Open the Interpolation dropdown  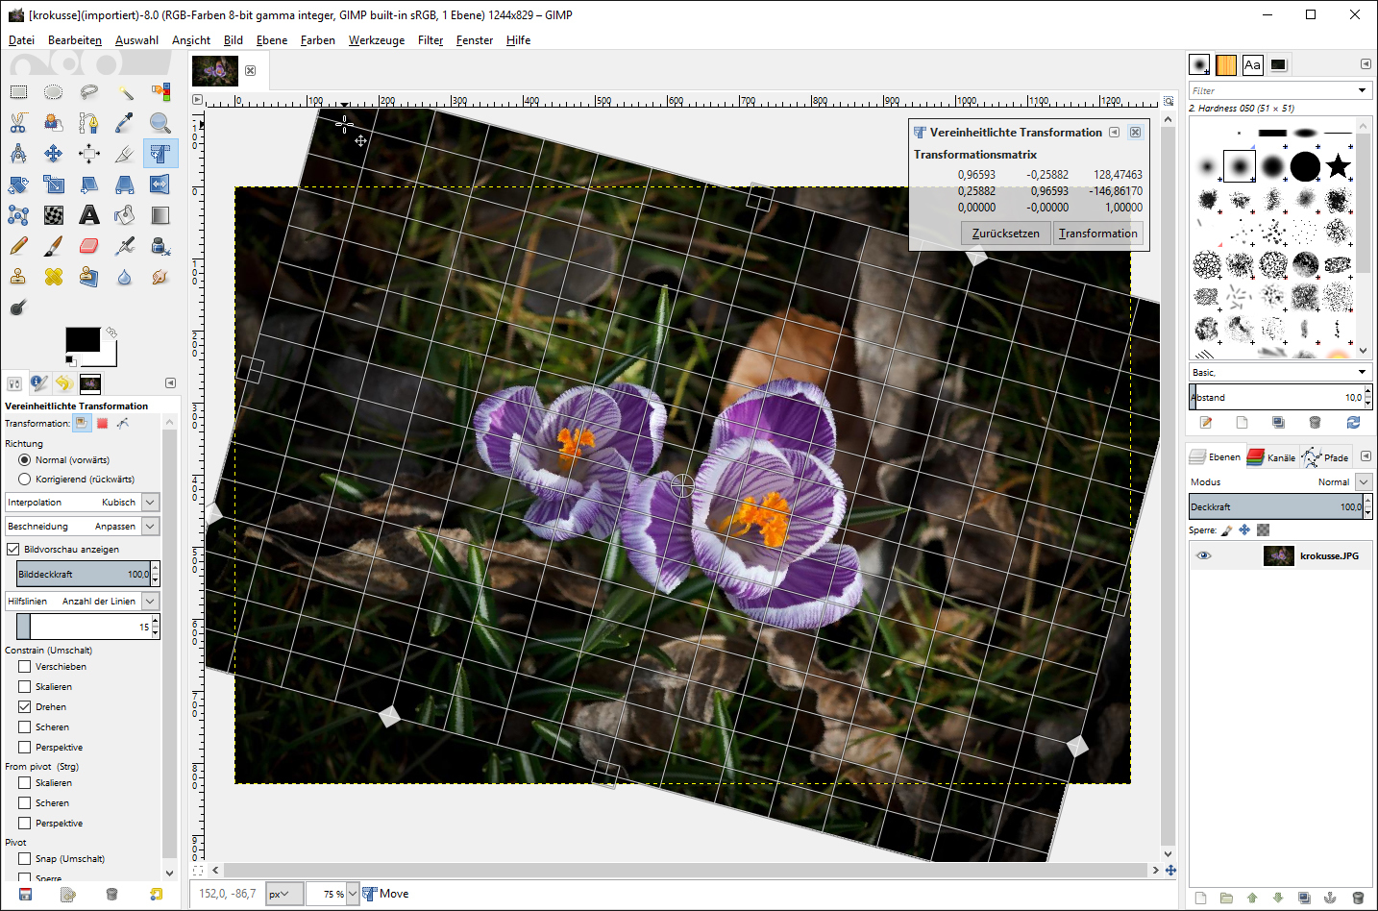(150, 503)
